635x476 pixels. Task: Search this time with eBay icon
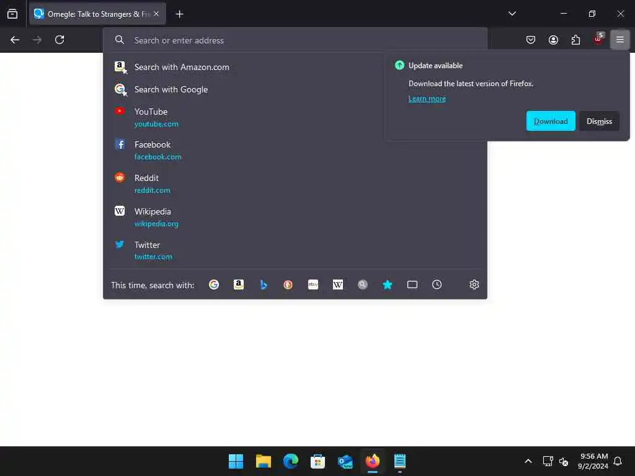(313, 284)
